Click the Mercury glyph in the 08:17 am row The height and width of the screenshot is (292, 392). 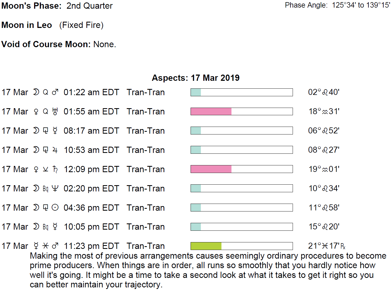point(55,131)
